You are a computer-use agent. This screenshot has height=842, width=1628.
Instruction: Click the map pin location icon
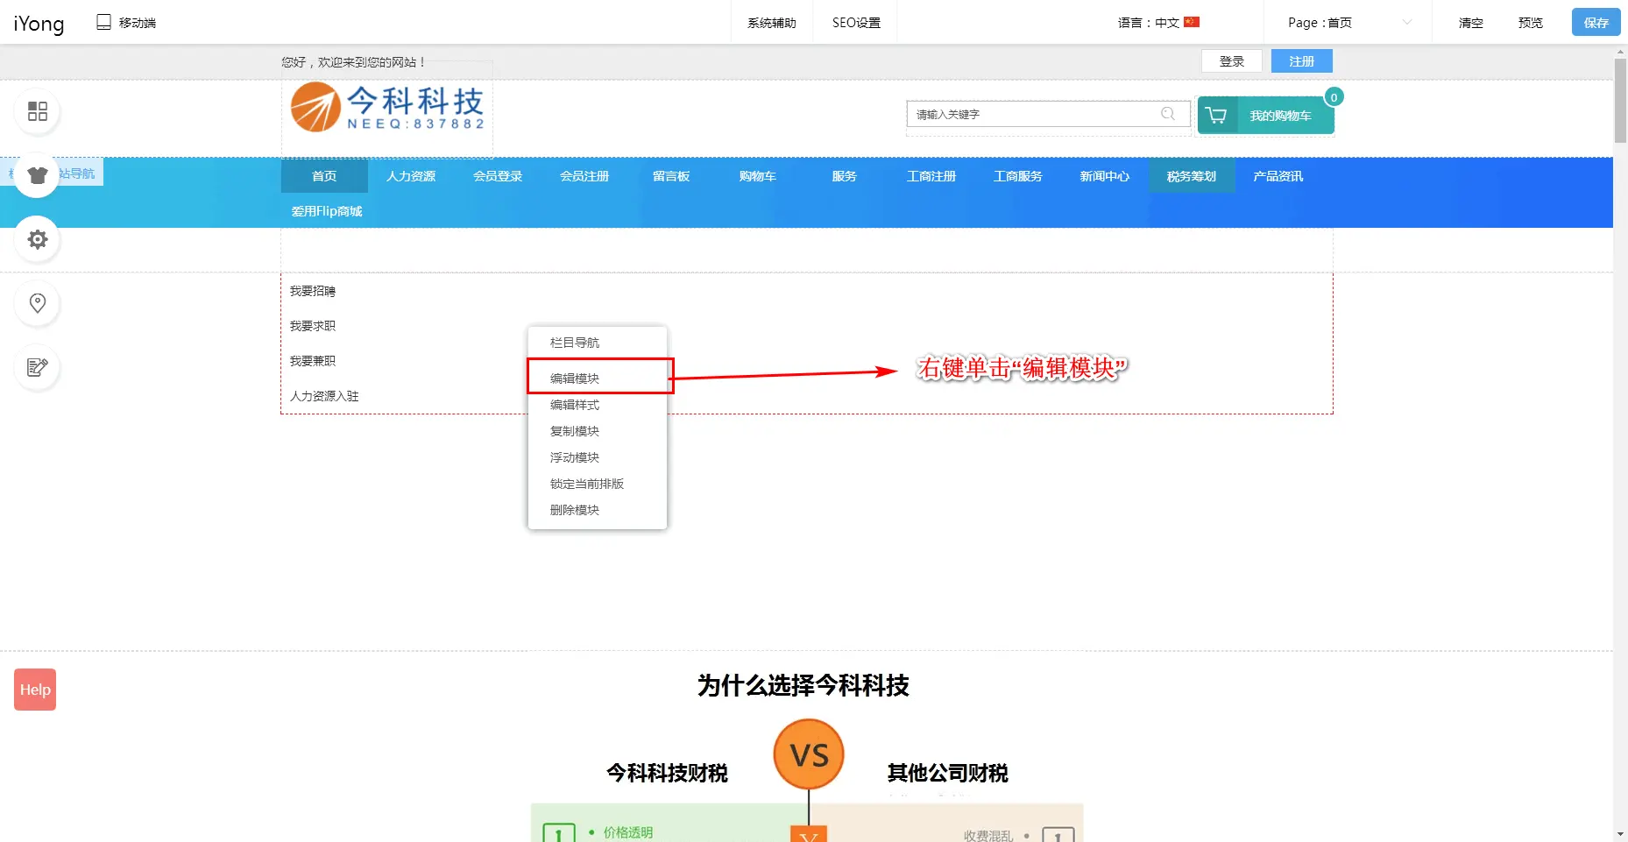click(38, 303)
